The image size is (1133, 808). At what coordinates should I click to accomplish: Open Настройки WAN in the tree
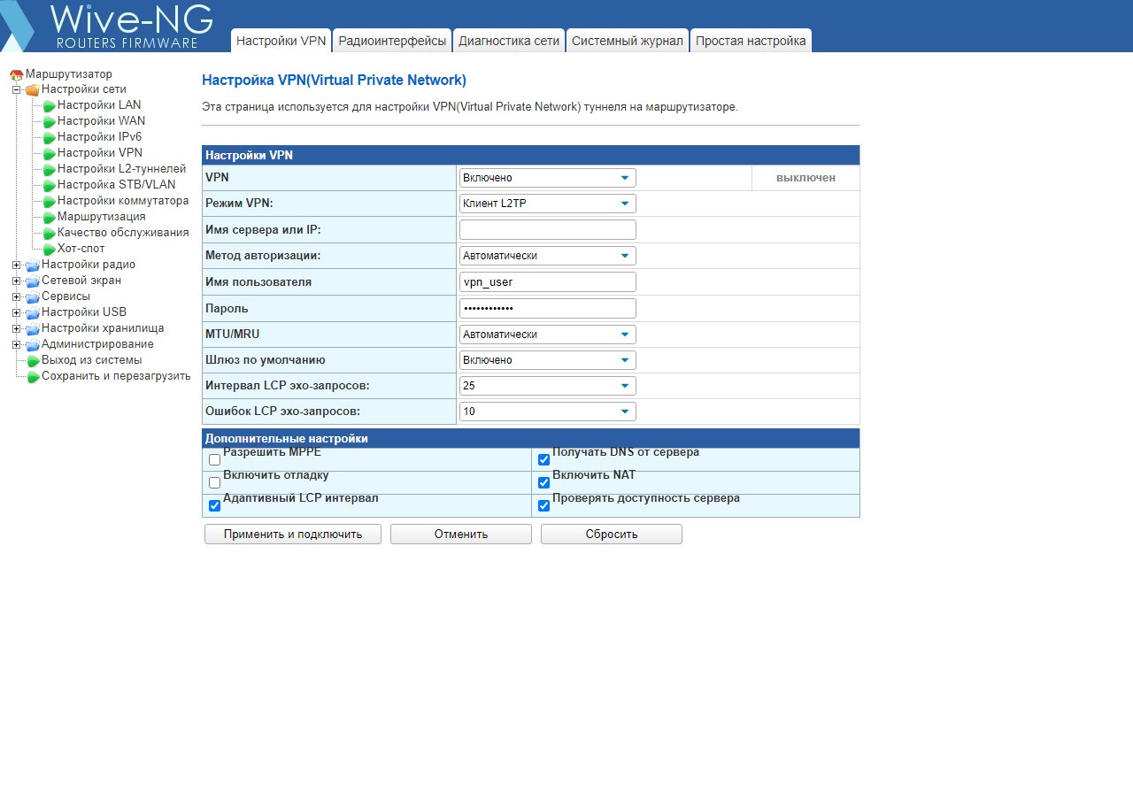[102, 121]
